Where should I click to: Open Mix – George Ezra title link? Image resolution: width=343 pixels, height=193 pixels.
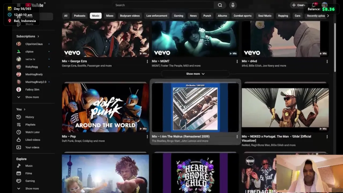74,61
